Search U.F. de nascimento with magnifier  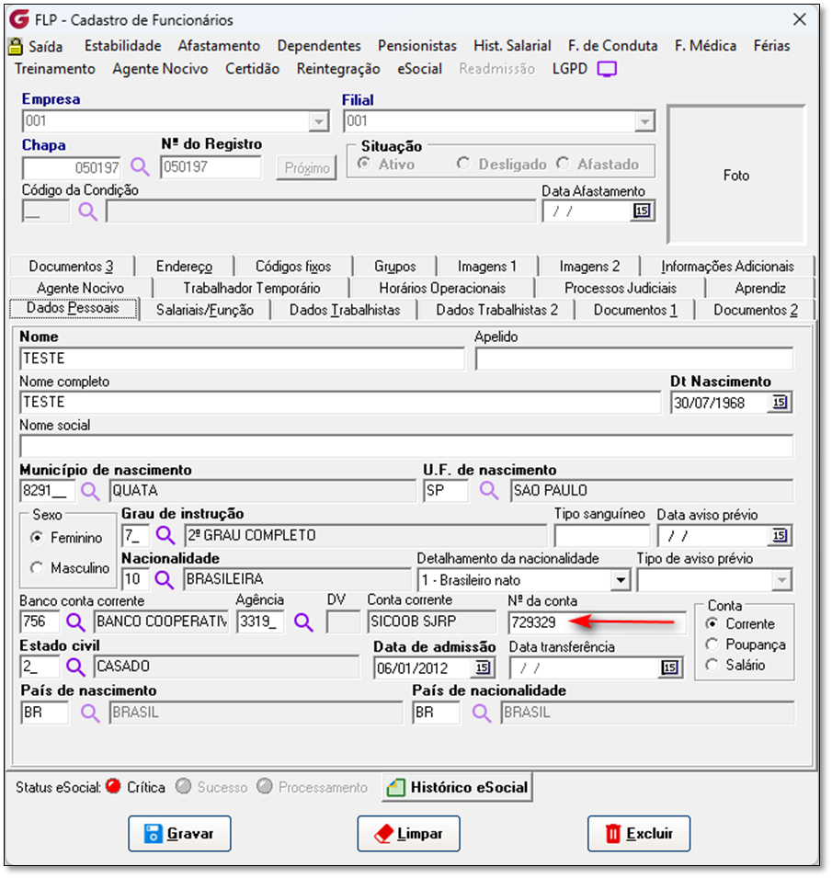489,491
